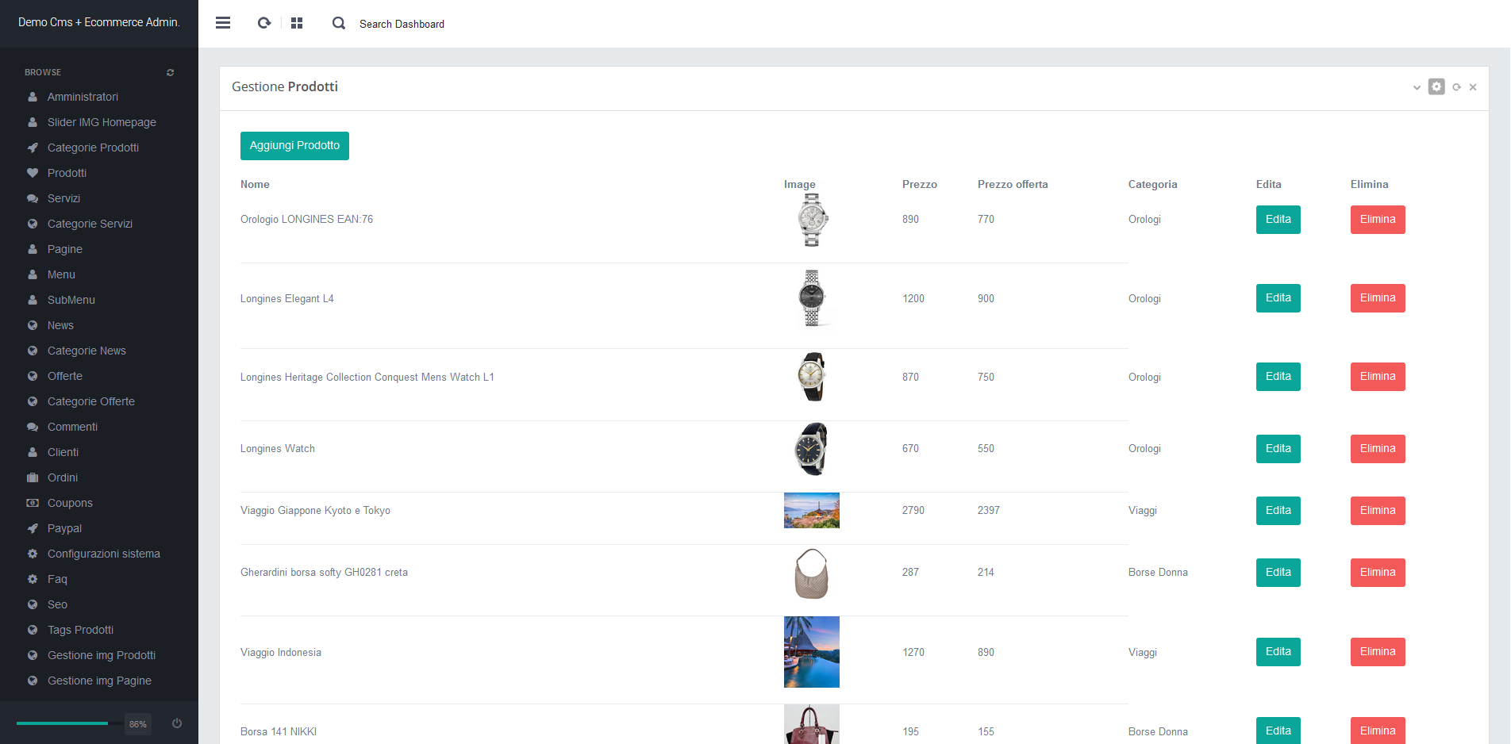The width and height of the screenshot is (1511, 744).
Task: Click the power icon in sidebar footer
Action: coord(177,723)
